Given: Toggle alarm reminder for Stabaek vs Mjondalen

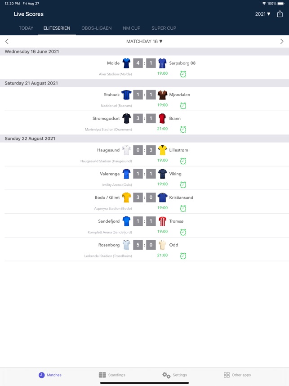Looking at the screenshot, I should tap(183, 106).
